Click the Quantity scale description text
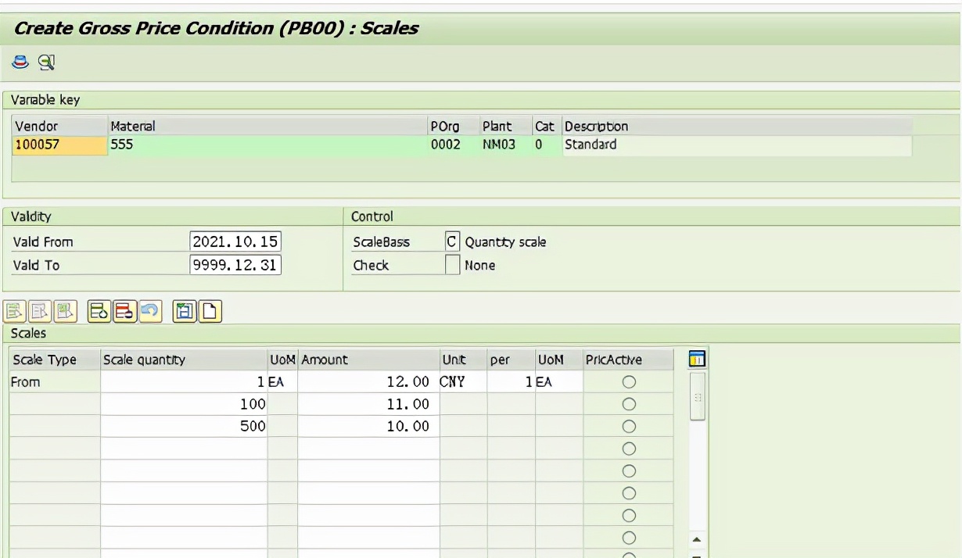 tap(505, 242)
